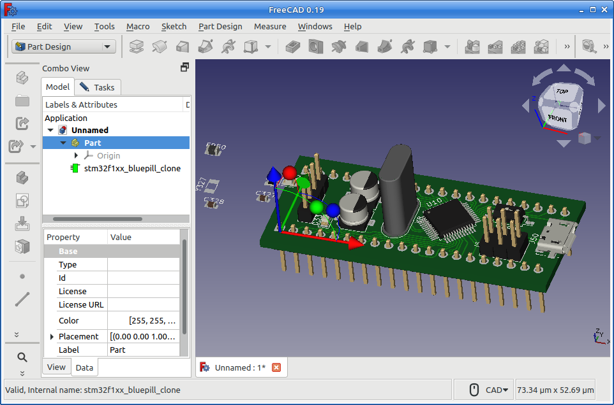Open the Sketch menu
614x405 pixels.
(x=174, y=27)
